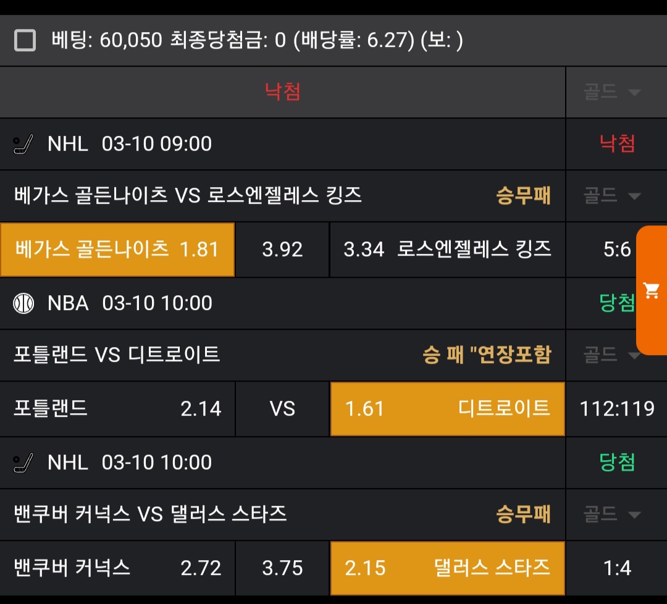
Task: Click the hockey stick icon for NHL 09:00
Action: [x=23, y=145]
